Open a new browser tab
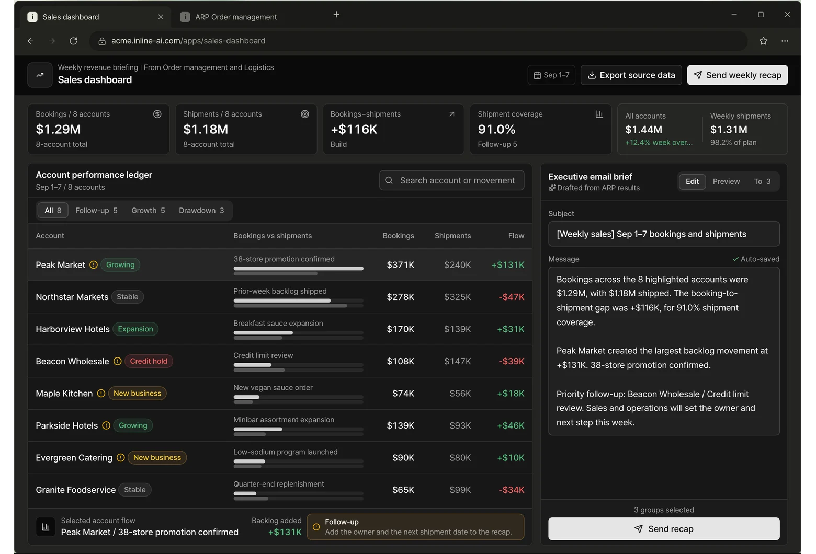This screenshot has height=554, width=816. point(336,15)
